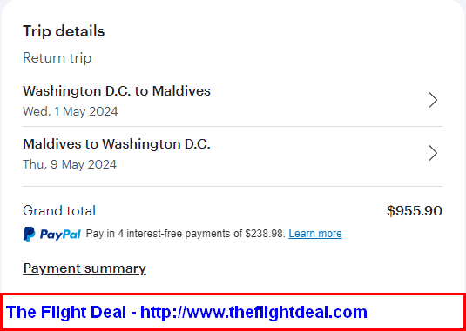
Task: Click the $955.90 total amount
Action: 415,211
